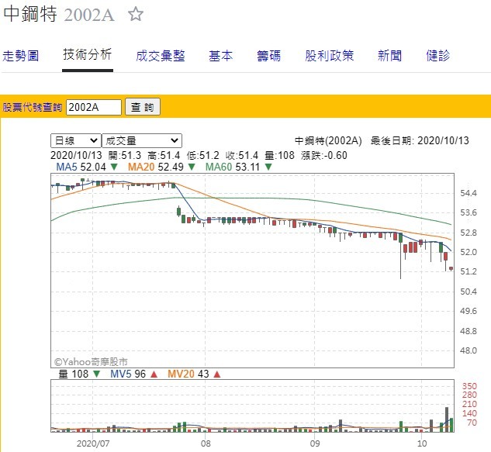Screen dimensions: 491x452
Task: Click the 股票代號查詢 label
Action: point(33,107)
